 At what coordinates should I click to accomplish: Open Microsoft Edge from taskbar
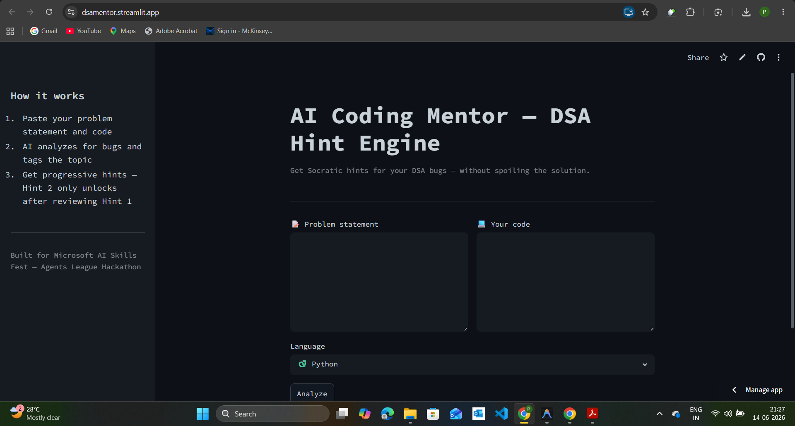388,414
